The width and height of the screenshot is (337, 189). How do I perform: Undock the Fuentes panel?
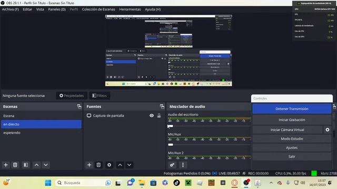pos(162,107)
